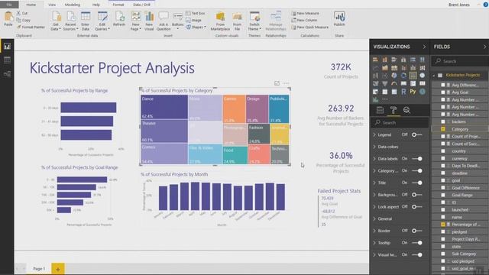Click the Dance tile in treemap
Viewport: 489px width, 275px height.
click(x=164, y=107)
